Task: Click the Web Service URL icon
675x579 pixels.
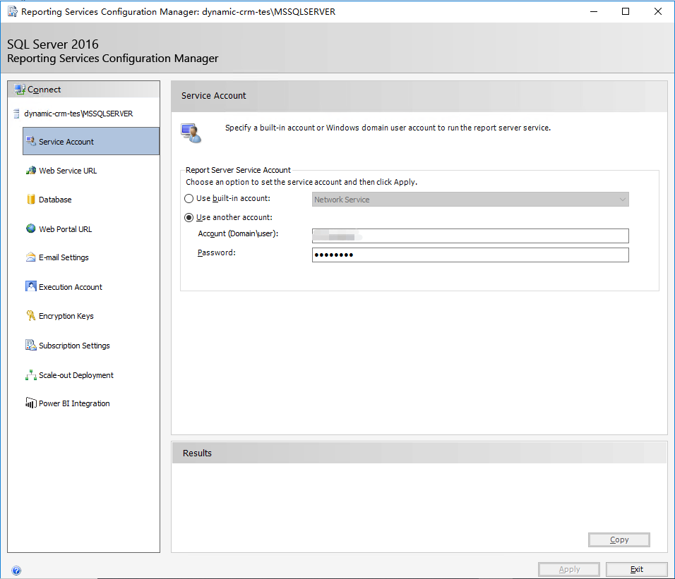Action: (x=31, y=170)
